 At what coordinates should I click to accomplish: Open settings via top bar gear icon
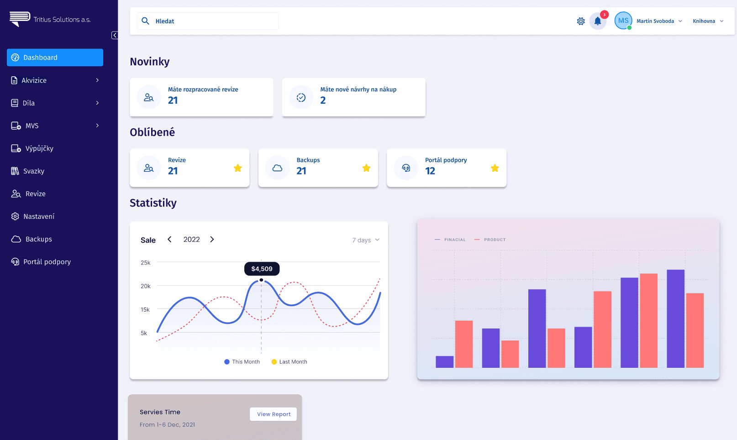point(581,21)
